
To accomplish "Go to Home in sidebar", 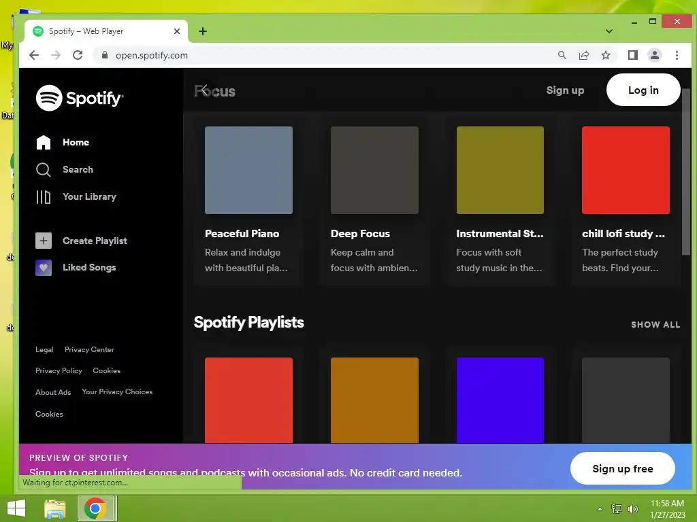I will coord(76,143).
